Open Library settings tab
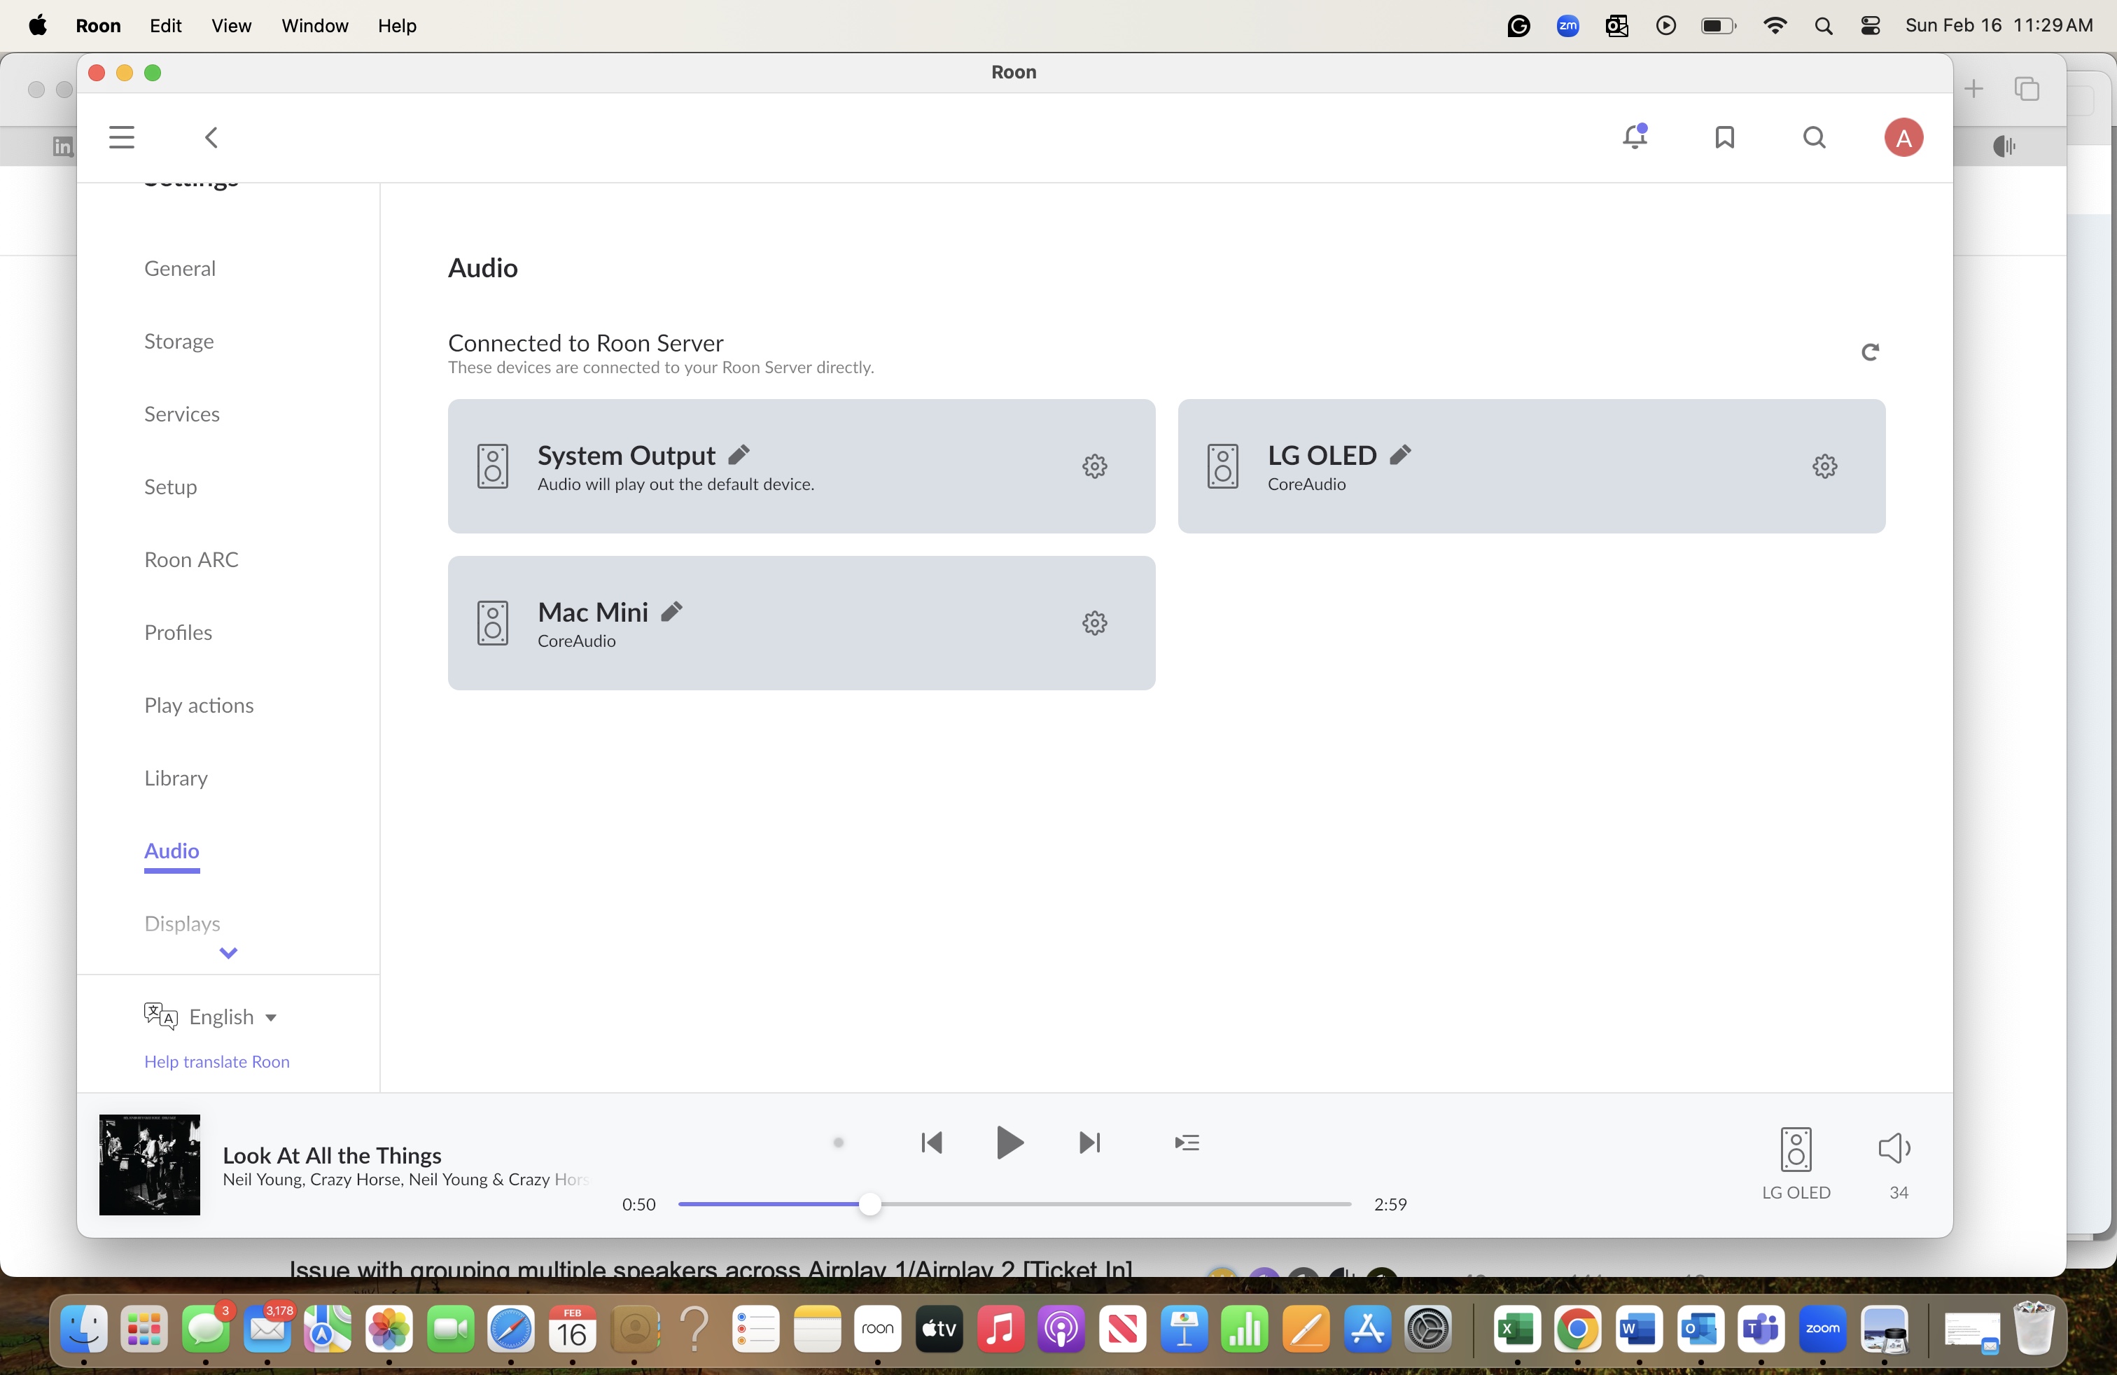Screen dimensions: 2117x1375 [x=175, y=779]
